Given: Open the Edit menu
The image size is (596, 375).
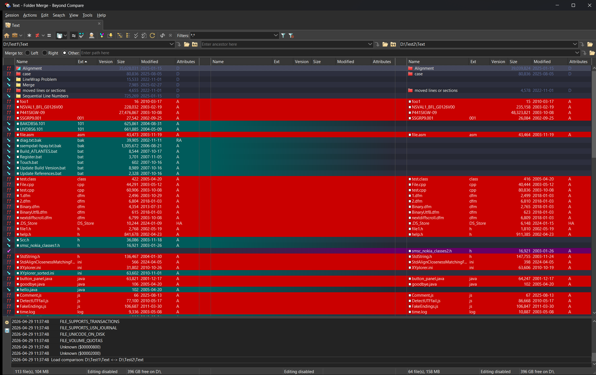Looking at the screenshot, I should [x=45, y=15].
